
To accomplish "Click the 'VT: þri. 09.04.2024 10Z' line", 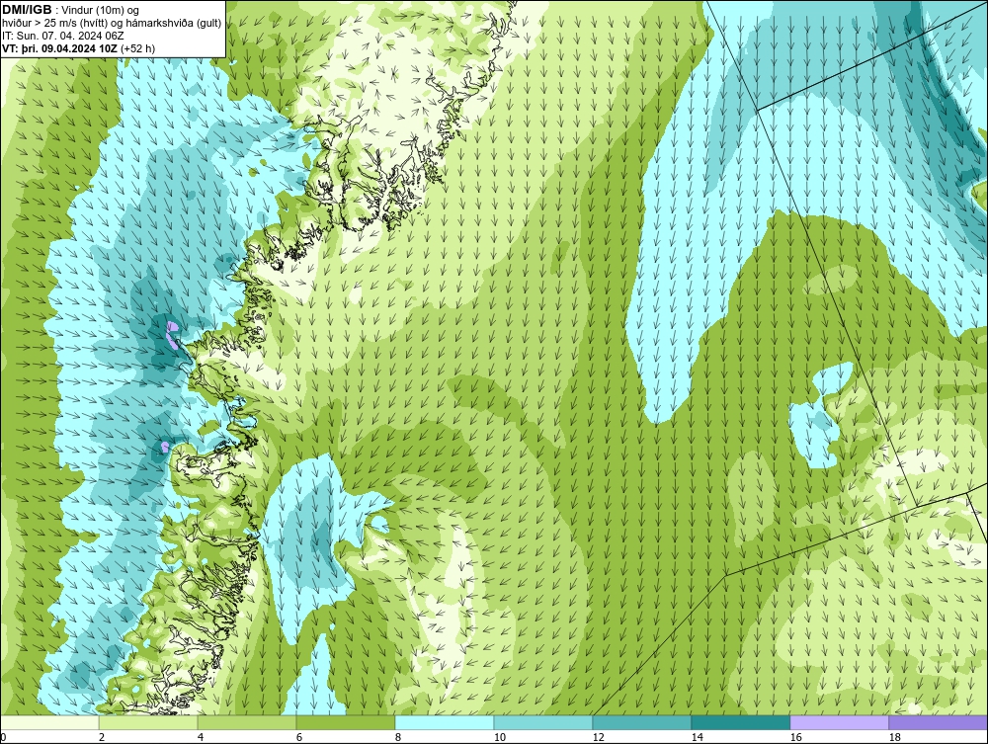I will coord(79,47).
